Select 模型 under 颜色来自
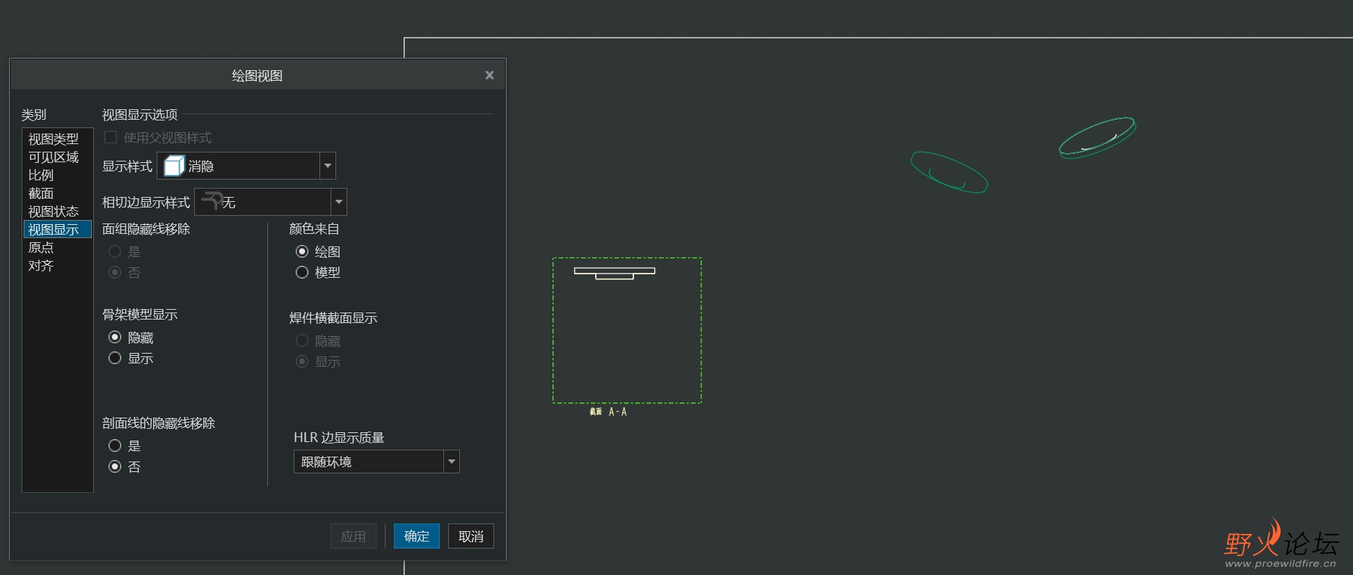This screenshot has height=575, width=1353. click(x=302, y=272)
